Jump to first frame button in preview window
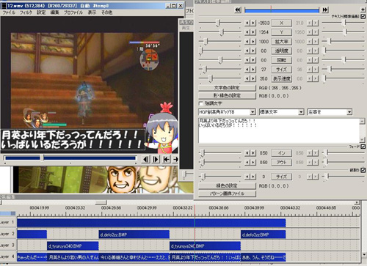Viewport: 367px width, 266px height. 166,160
